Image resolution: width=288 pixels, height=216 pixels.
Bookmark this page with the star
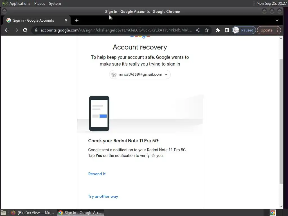pyautogui.click(x=207, y=30)
